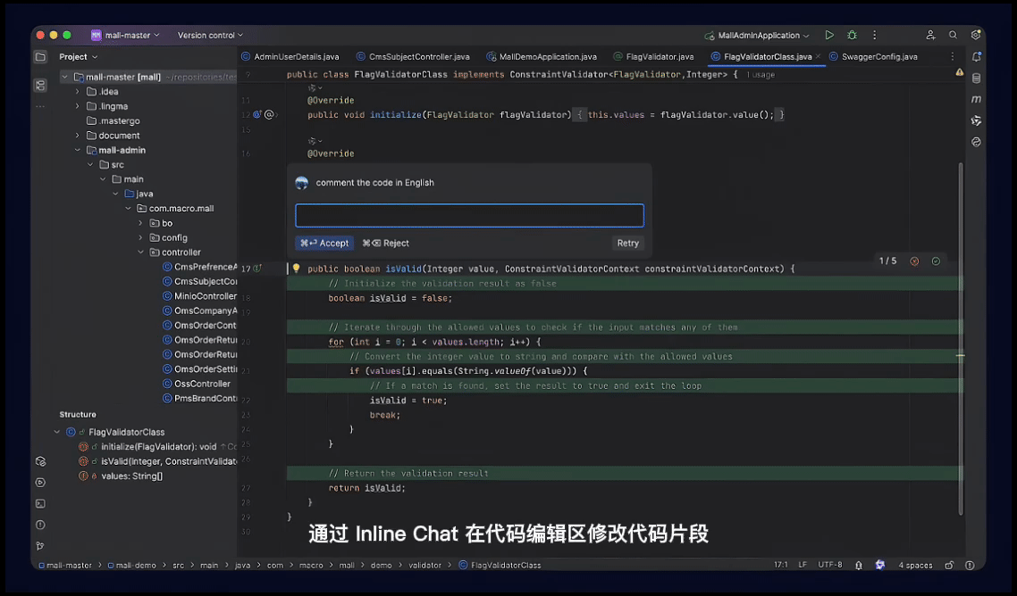
Task: Expand the bo package
Action: coord(140,223)
